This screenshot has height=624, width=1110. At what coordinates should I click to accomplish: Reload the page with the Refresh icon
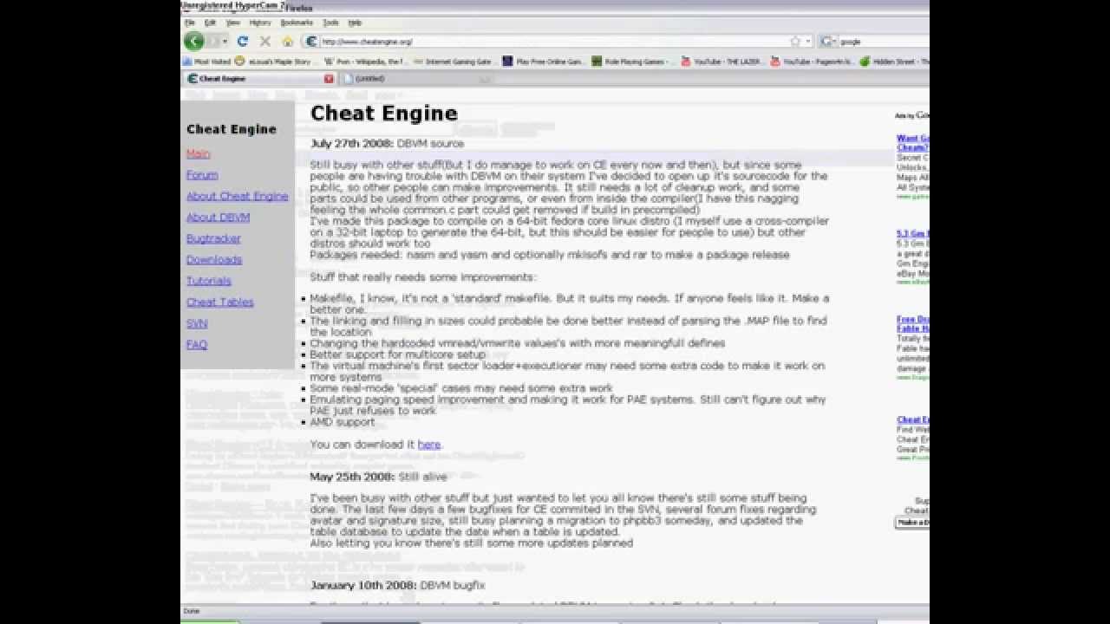[243, 41]
